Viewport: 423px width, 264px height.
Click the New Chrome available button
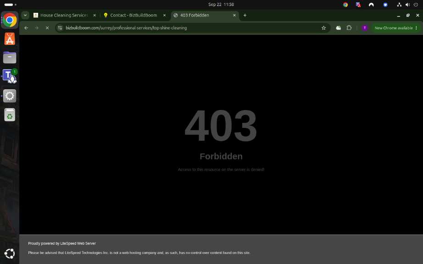tap(394, 28)
